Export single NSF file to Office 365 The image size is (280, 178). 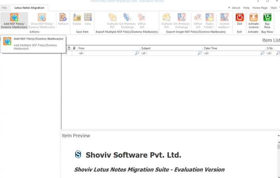pyautogui.click(x=198, y=21)
